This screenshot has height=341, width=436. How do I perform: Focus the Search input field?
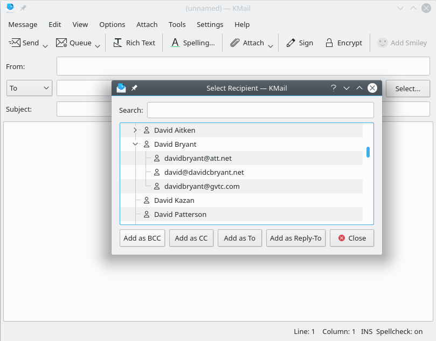[260, 110]
